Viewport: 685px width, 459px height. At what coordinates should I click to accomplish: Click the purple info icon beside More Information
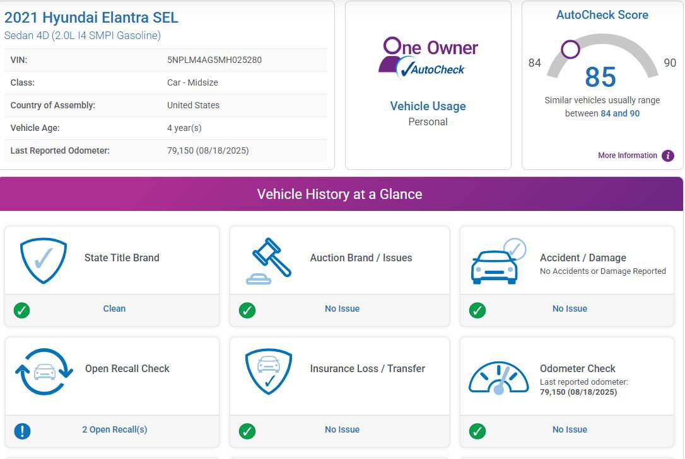click(x=668, y=156)
